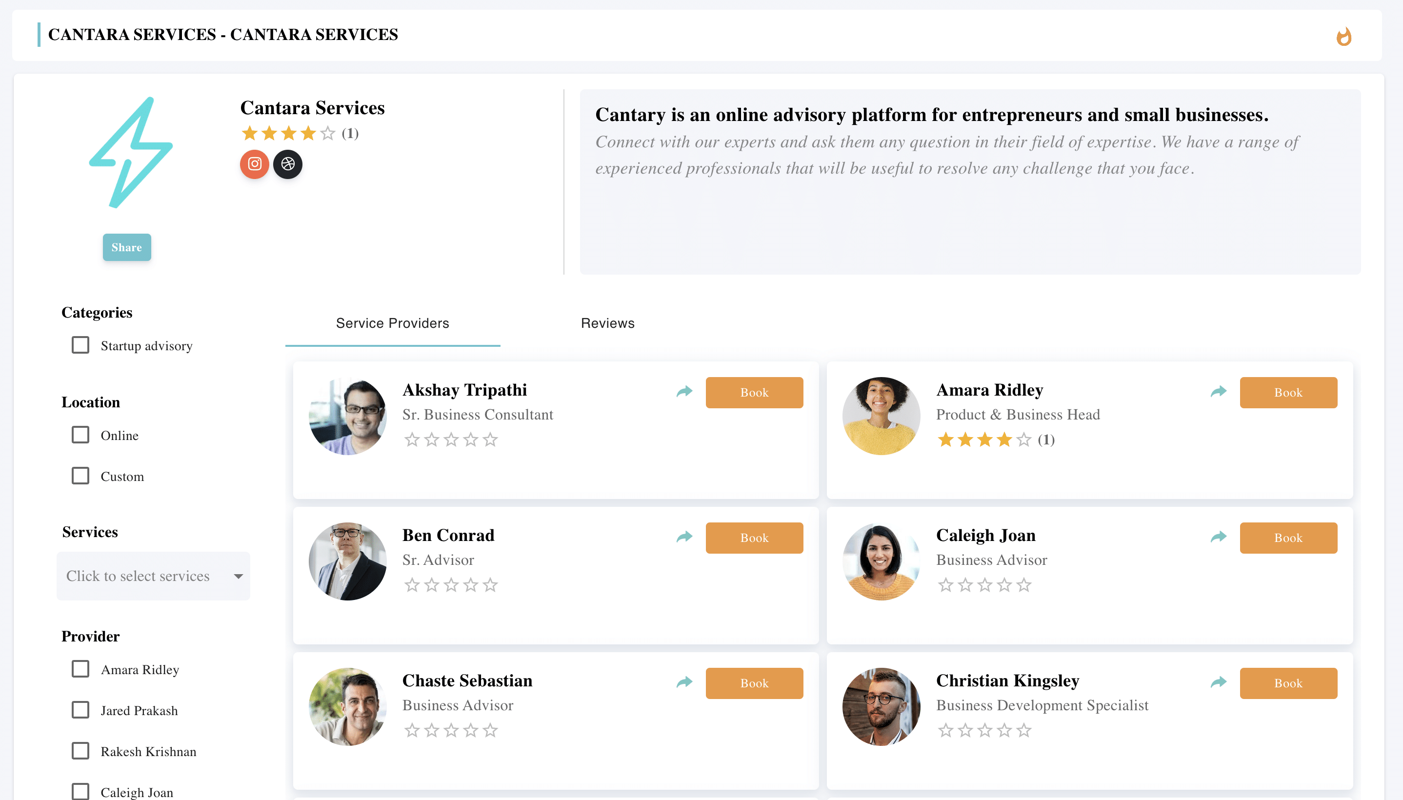This screenshot has width=1403, height=800.
Task: Click Book button for Akshay Tripathi
Action: tap(754, 392)
